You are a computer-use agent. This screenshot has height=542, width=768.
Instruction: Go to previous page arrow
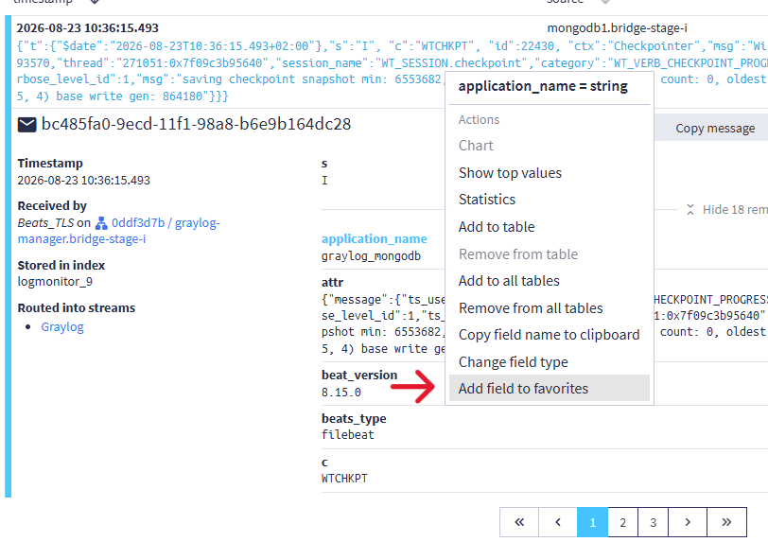(558, 522)
